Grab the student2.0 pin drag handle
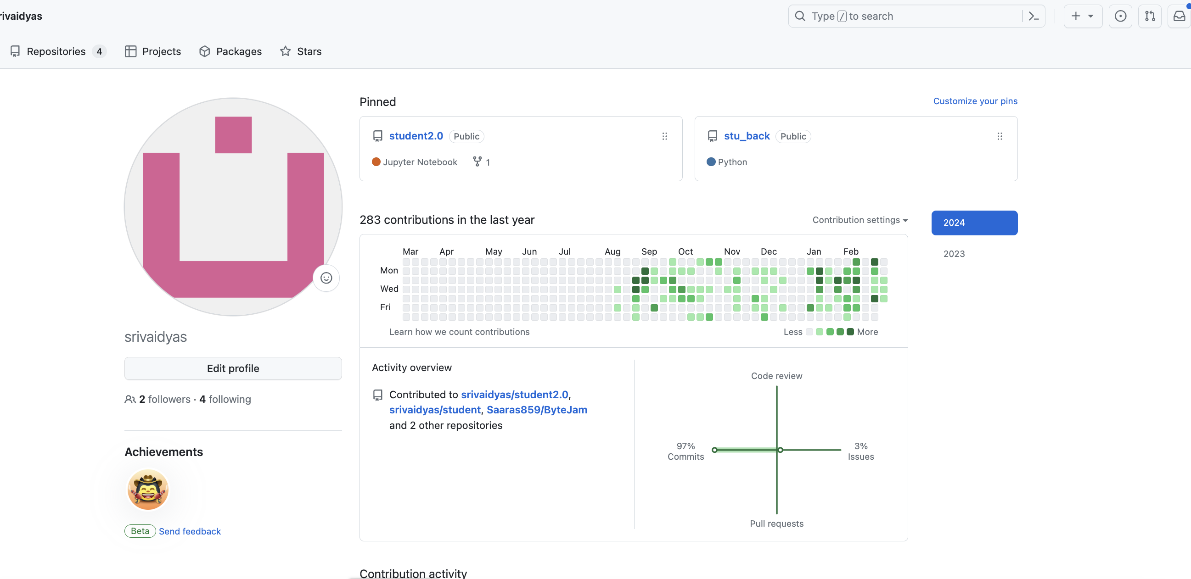Image resolution: width=1191 pixels, height=579 pixels. [x=664, y=136]
